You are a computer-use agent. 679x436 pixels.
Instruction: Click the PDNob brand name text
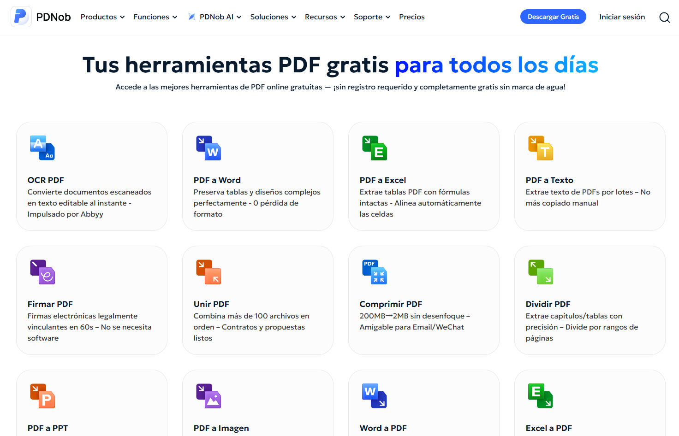click(54, 17)
